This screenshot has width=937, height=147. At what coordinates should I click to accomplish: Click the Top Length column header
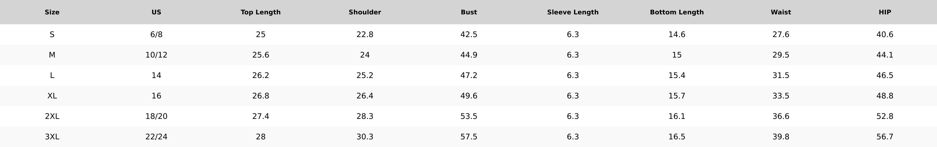coord(260,12)
